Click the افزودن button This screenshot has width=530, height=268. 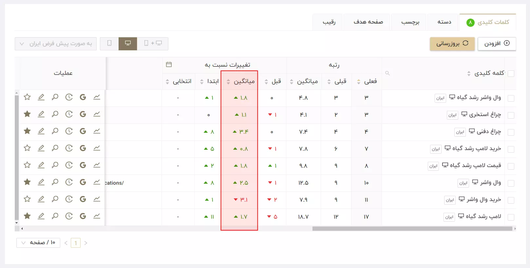(497, 43)
